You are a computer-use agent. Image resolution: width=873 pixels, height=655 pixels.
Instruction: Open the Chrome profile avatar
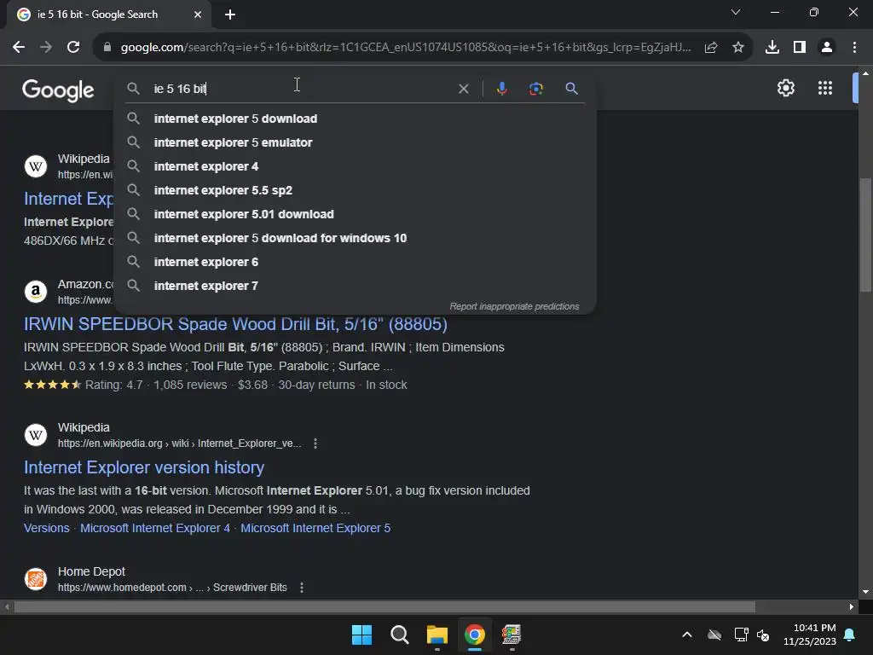click(x=827, y=48)
